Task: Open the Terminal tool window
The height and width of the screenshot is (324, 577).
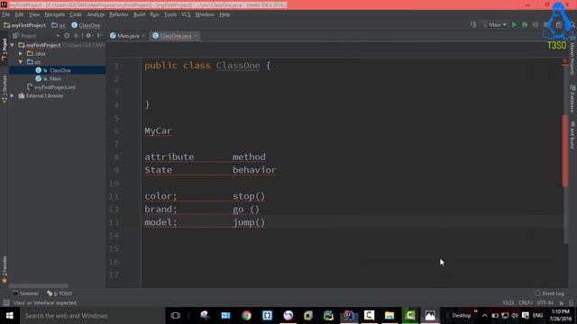Action: [x=25, y=293]
